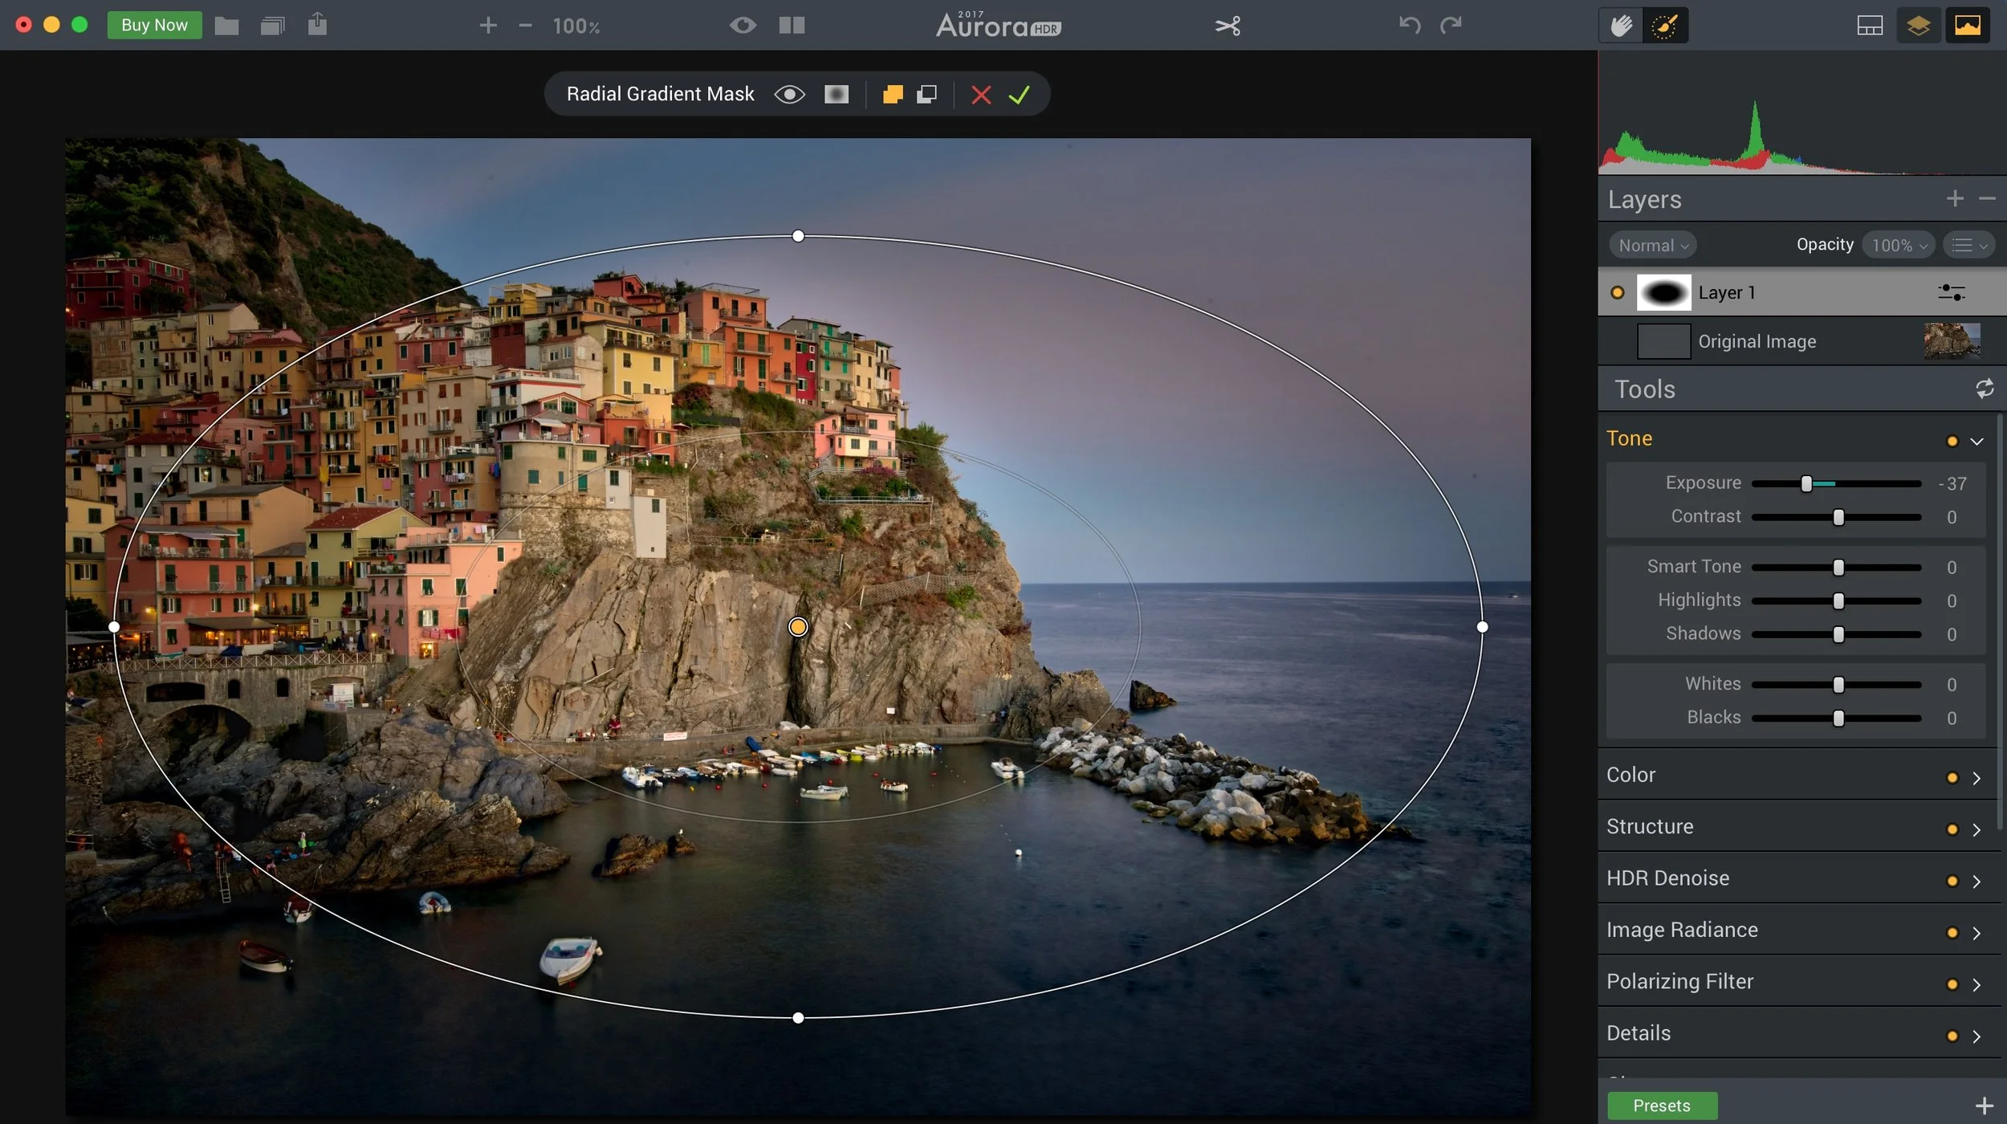Toggle the Color panel enable dot
Image resolution: width=2007 pixels, height=1124 pixels.
[x=1952, y=777]
